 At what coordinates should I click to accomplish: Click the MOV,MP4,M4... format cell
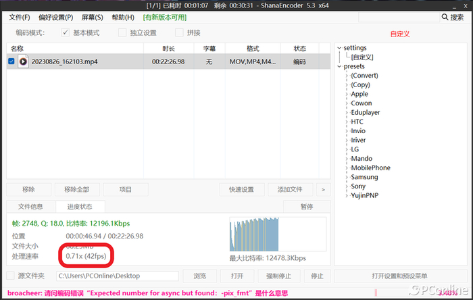pyautogui.click(x=253, y=61)
